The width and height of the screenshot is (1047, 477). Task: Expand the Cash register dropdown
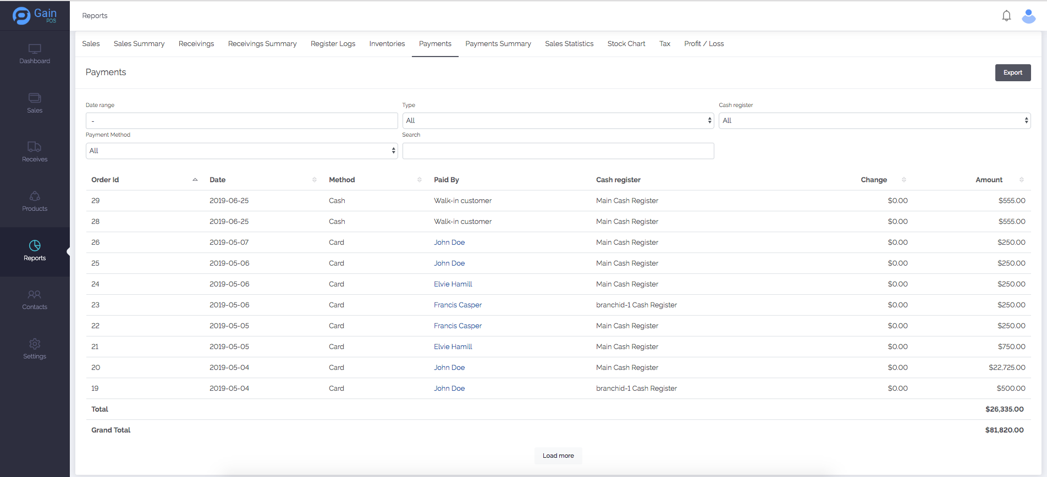[874, 121]
